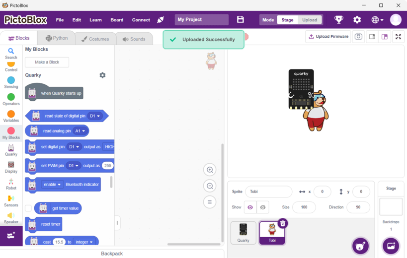The image size is (407, 258).
Task: Open enable dropdown in Bluetooth indicator block
Action: coord(52,185)
